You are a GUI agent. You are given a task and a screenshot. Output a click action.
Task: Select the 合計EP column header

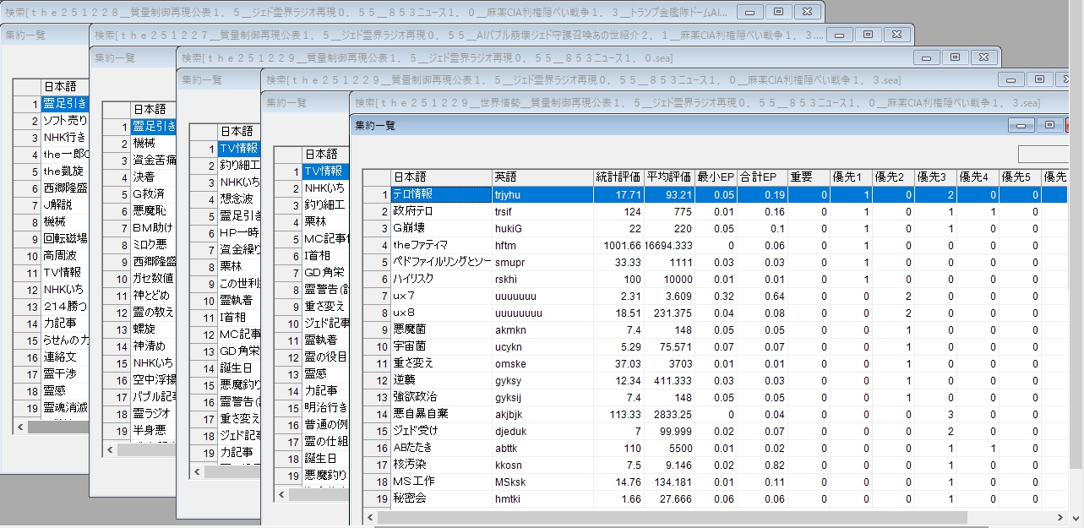tap(760, 177)
